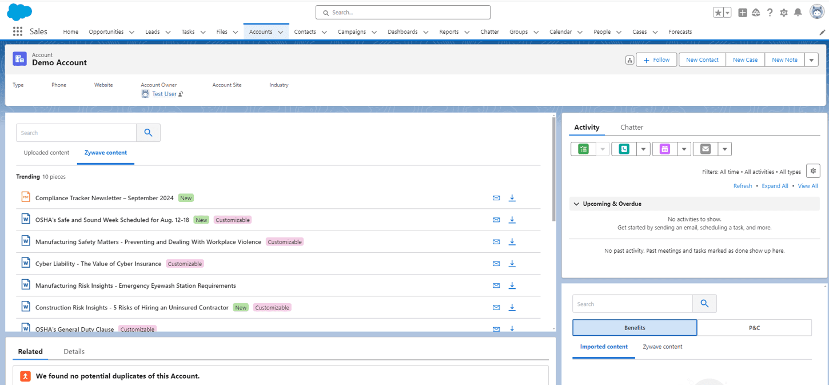Open the activity timeline settings gear
The height and width of the screenshot is (385, 829).
click(x=813, y=171)
